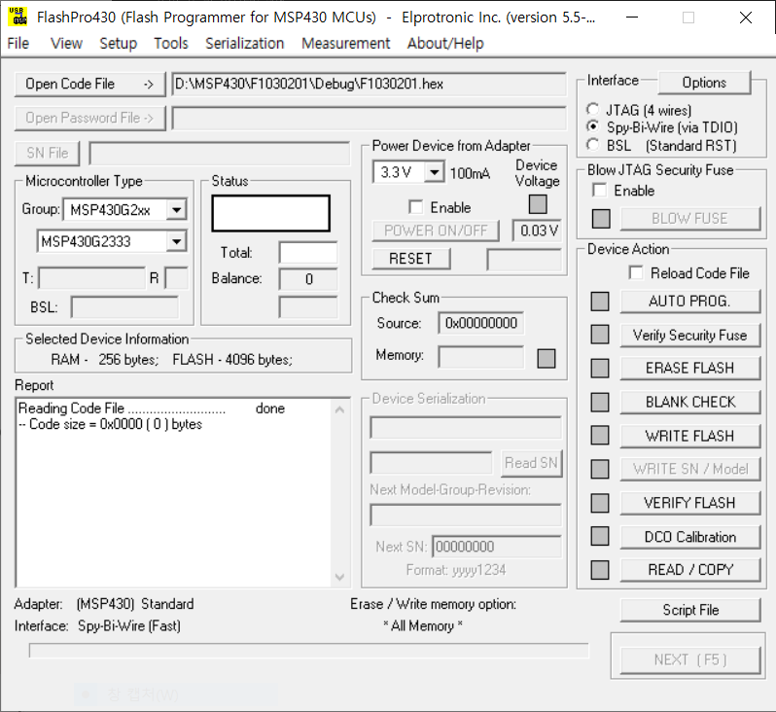Click WRITE FLASH button
The width and height of the screenshot is (776, 712).
coord(689,436)
